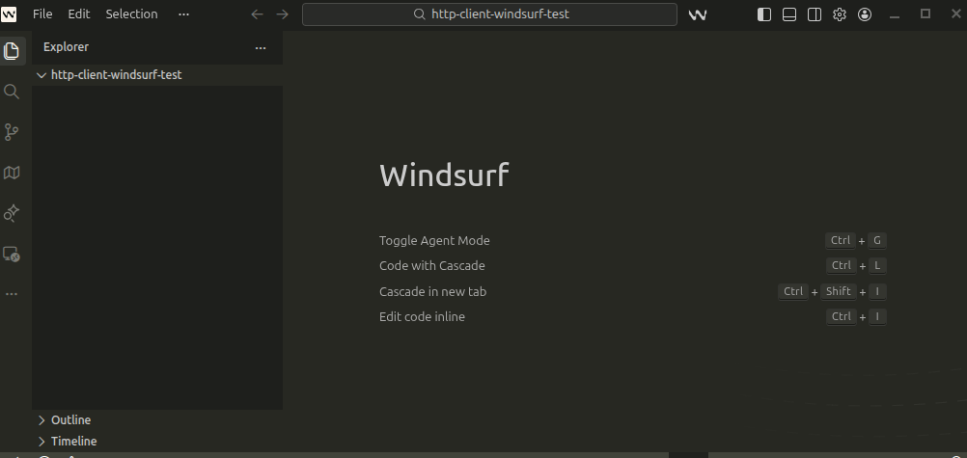
Task: Show additional views ellipsis in activity bar
Action: pos(12,294)
